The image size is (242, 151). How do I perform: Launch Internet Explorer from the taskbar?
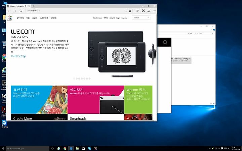point(58,149)
